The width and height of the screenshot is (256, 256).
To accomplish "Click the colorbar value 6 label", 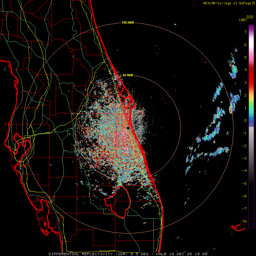I will pyautogui.click(x=245, y=45).
